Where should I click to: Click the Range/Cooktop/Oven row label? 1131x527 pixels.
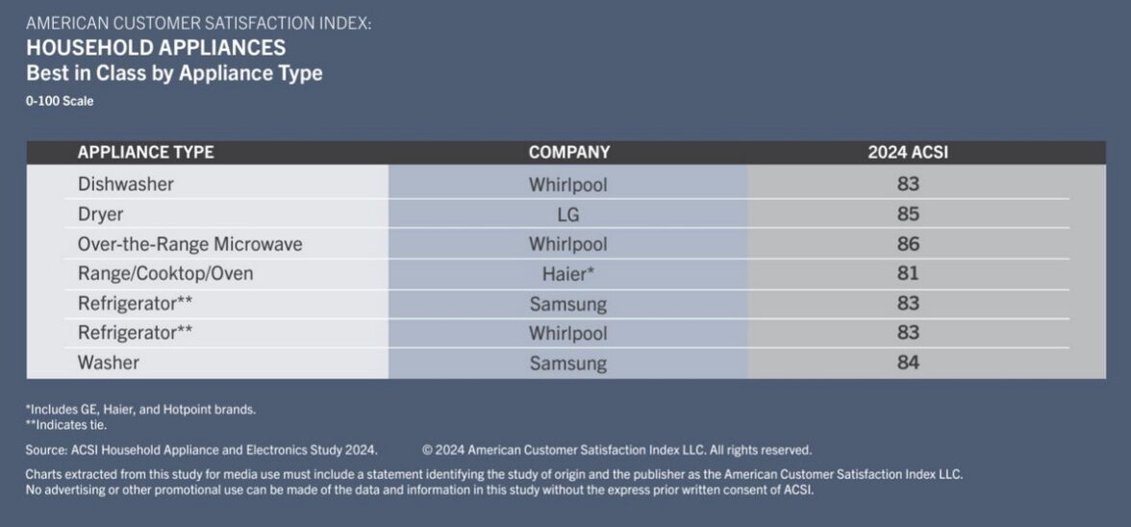coord(165,274)
